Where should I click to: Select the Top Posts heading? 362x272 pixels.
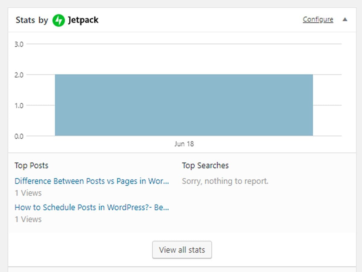point(31,166)
